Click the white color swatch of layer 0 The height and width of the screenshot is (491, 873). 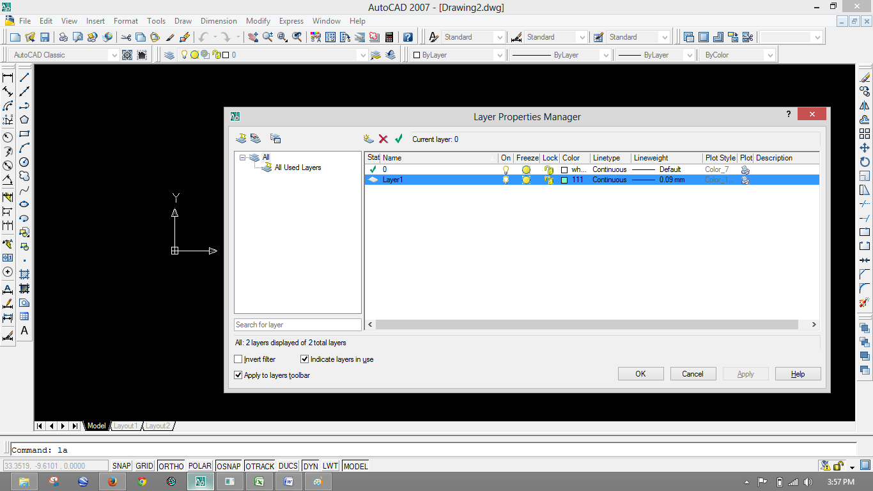[x=564, y=170]
